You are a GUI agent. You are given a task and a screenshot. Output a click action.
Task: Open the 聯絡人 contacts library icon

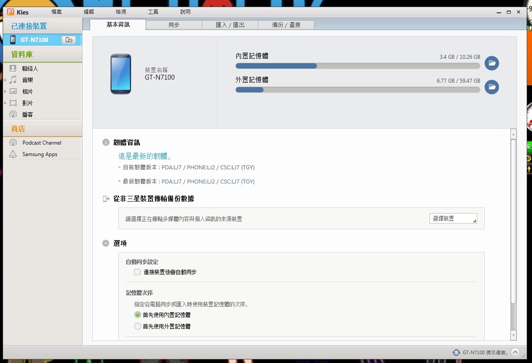(x=13, y=69)
